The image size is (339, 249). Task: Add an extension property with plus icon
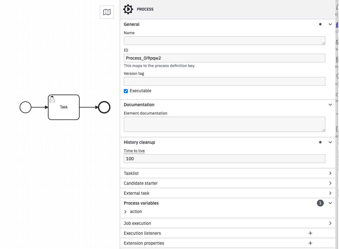[310, 243]
